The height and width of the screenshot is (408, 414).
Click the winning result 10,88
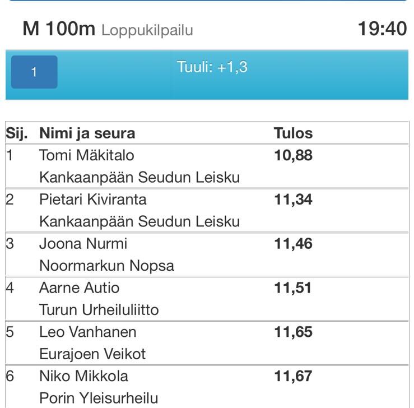pyautogui.click(x=293, y=155)
